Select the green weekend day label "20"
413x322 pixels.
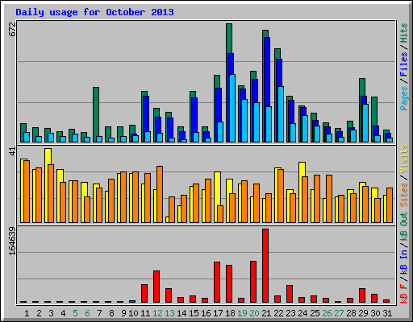click(x=254, y=313)
